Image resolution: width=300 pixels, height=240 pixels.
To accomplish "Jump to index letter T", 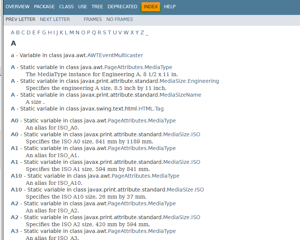I will (x=109, y=33).
